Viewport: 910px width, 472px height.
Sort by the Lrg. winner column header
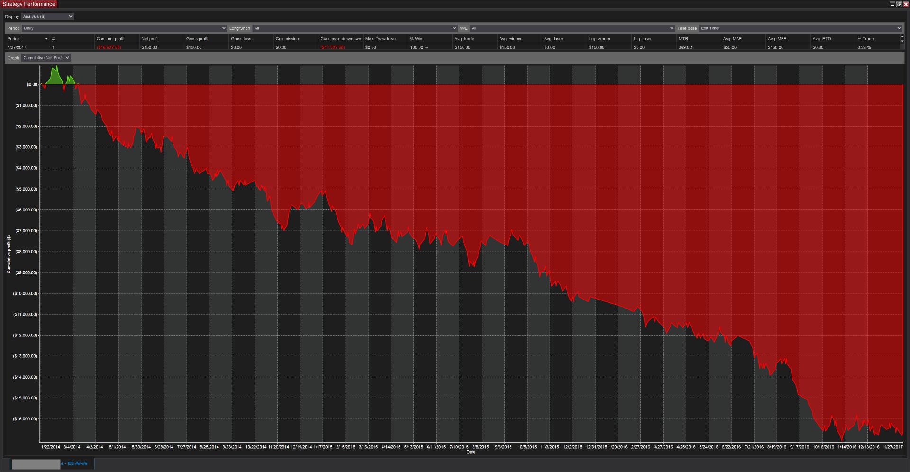pyautogui.click(x=610, y=39)
